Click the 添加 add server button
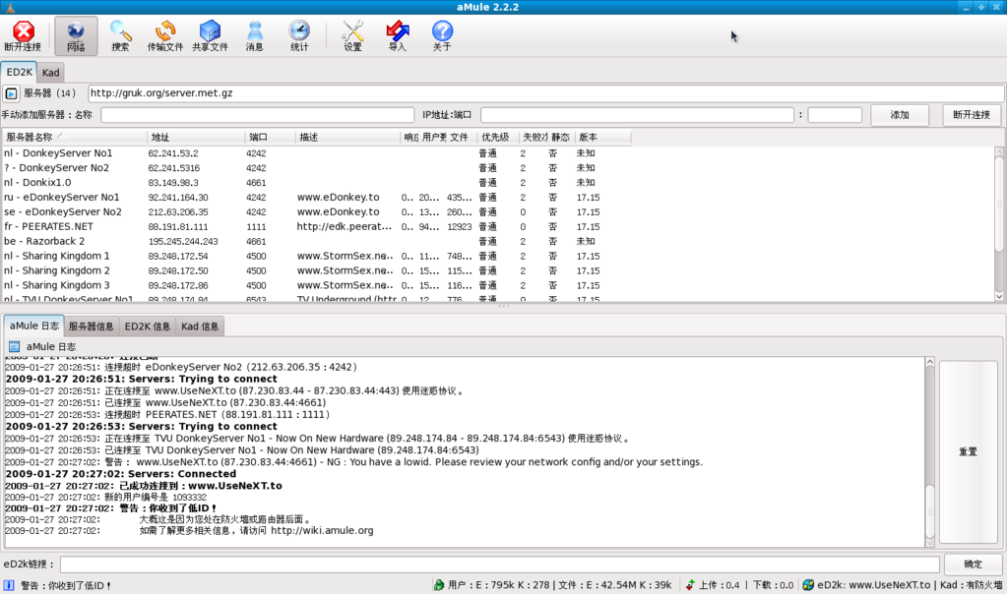Image resolution: width=1007 pixels, height=594 pixels. 900,115
